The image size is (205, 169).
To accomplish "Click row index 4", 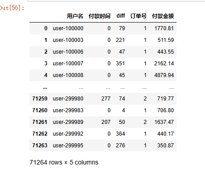I will [46, 75].
